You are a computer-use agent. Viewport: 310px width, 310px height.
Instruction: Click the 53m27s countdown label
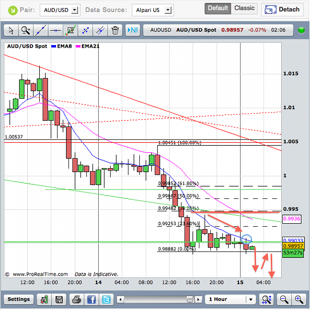point(293,253)
